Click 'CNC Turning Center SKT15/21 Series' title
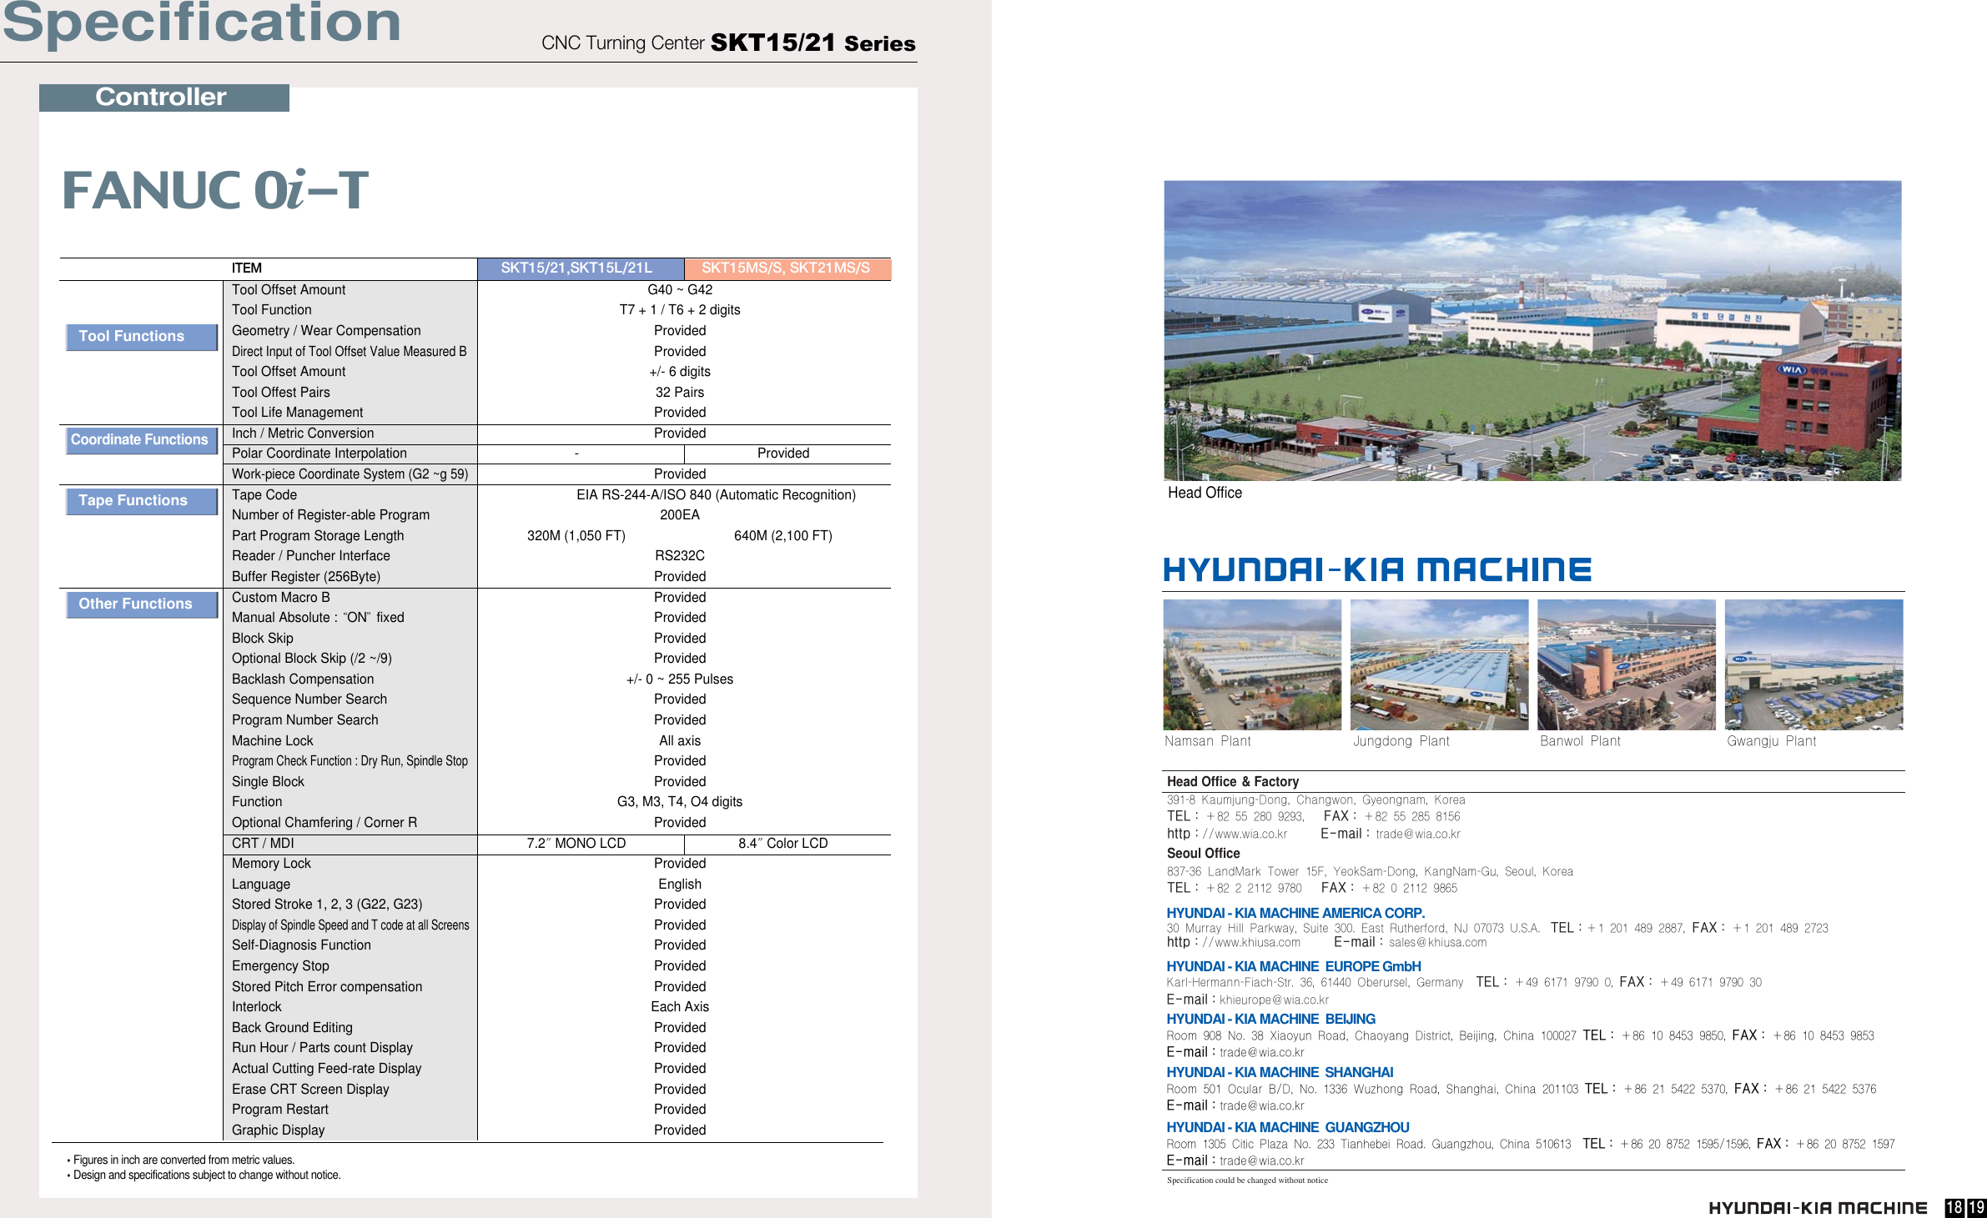The width and height of the screenshot is (1987, 1218). click(x=728, y=43)
